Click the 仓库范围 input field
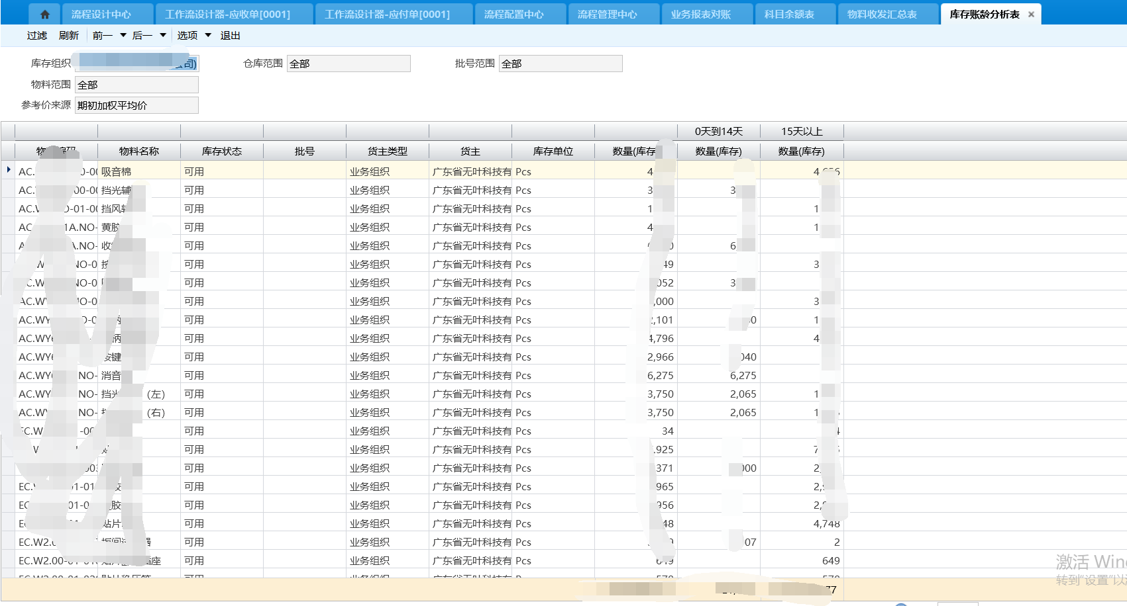This screenshot has height=606, width=1127. 349,64
